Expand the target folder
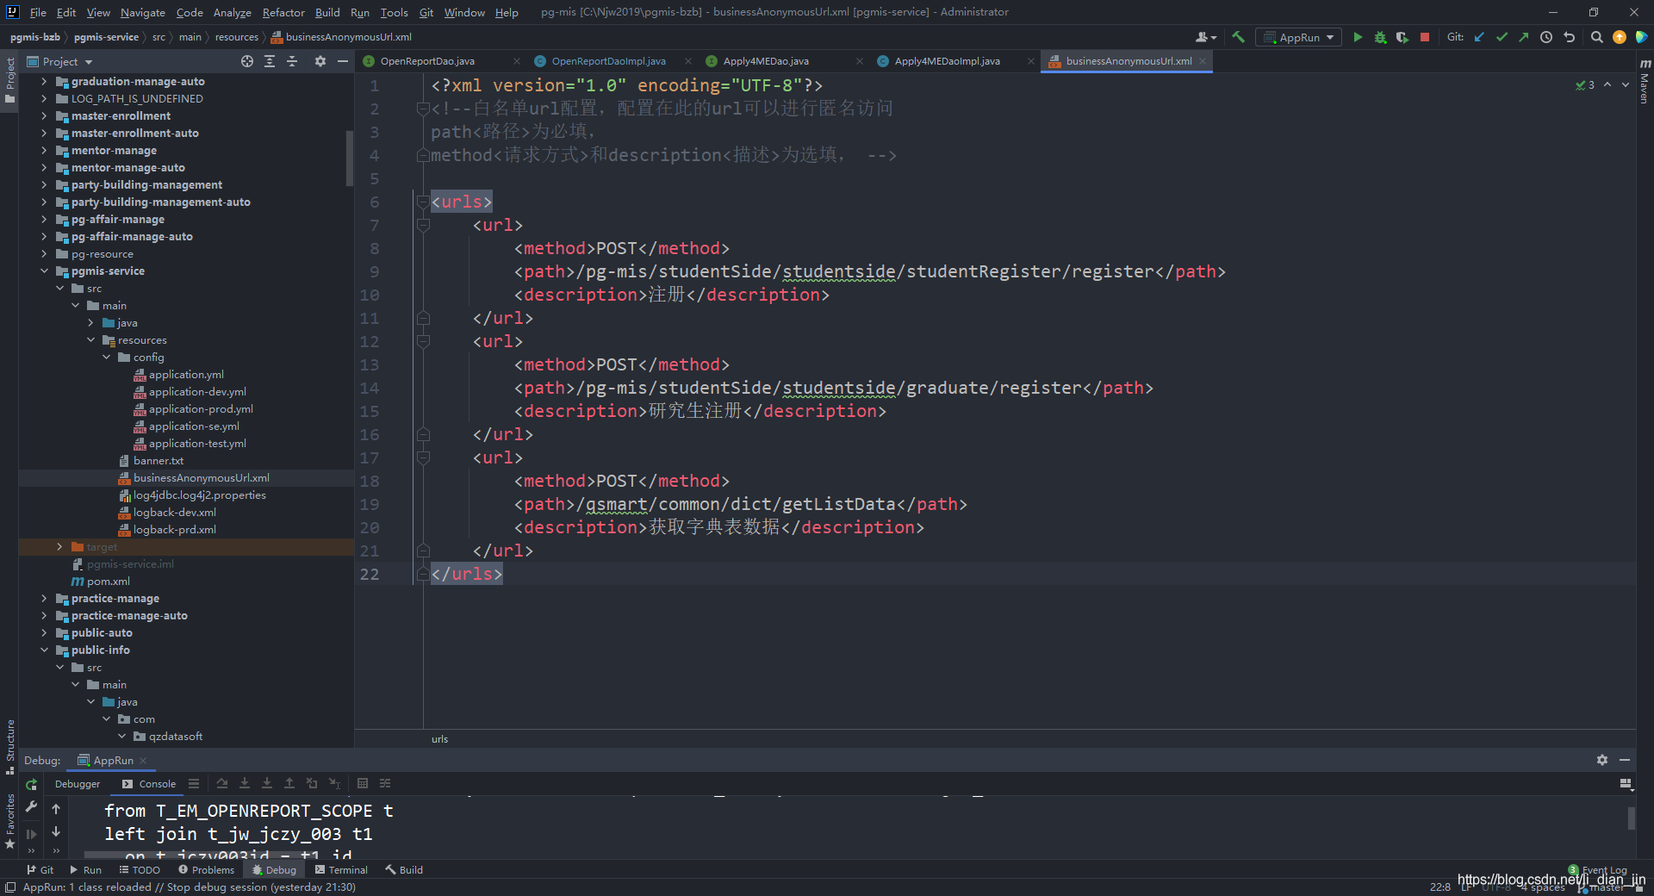This screenshot has width=1654, height=896. point(59,547)
